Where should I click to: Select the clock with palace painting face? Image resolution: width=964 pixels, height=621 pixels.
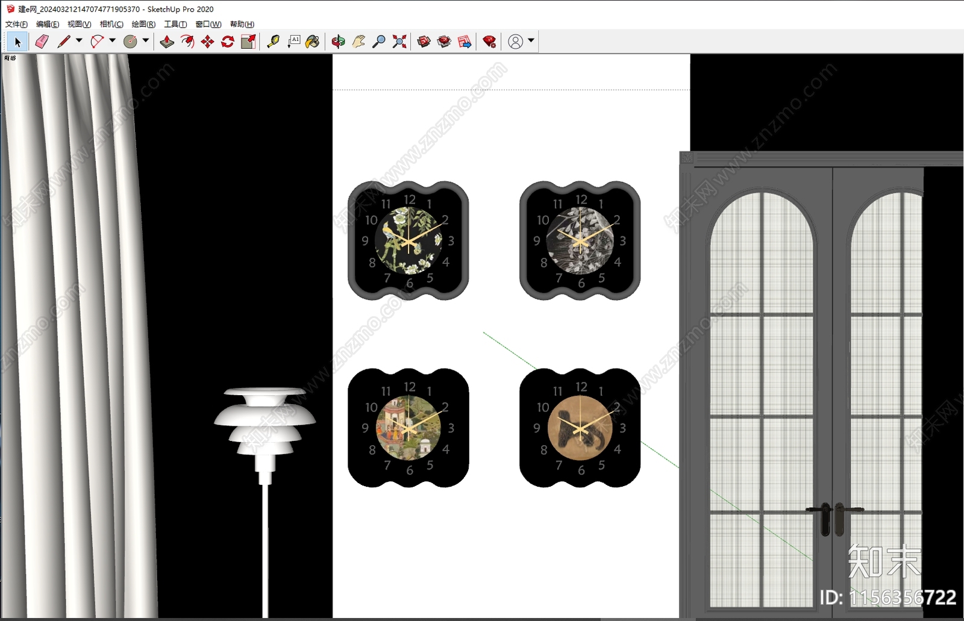pos(408,428)
